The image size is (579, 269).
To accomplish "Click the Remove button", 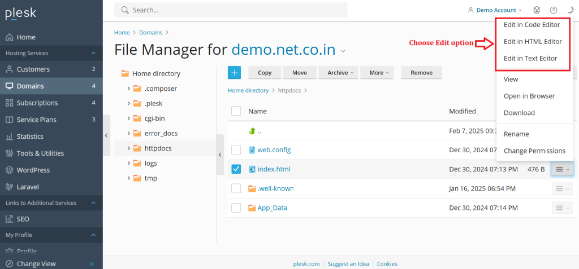I will pyautogui.click(x=422, y=73).
